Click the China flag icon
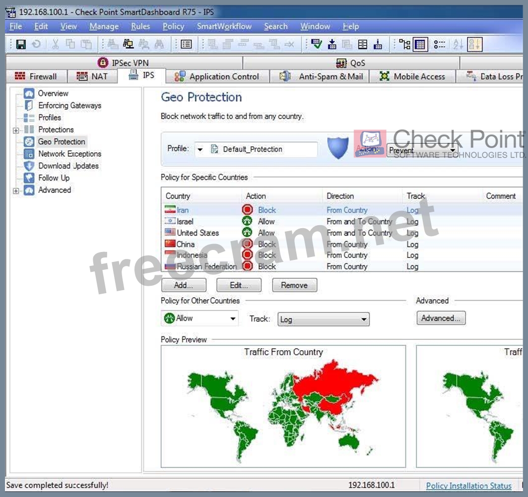The width and height of the screenshot is (528, 497). click(x=170, y=244)
